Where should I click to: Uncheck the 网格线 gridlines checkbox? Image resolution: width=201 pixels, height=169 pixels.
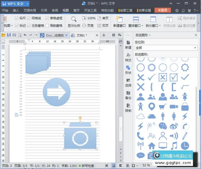tap(29, 18)
